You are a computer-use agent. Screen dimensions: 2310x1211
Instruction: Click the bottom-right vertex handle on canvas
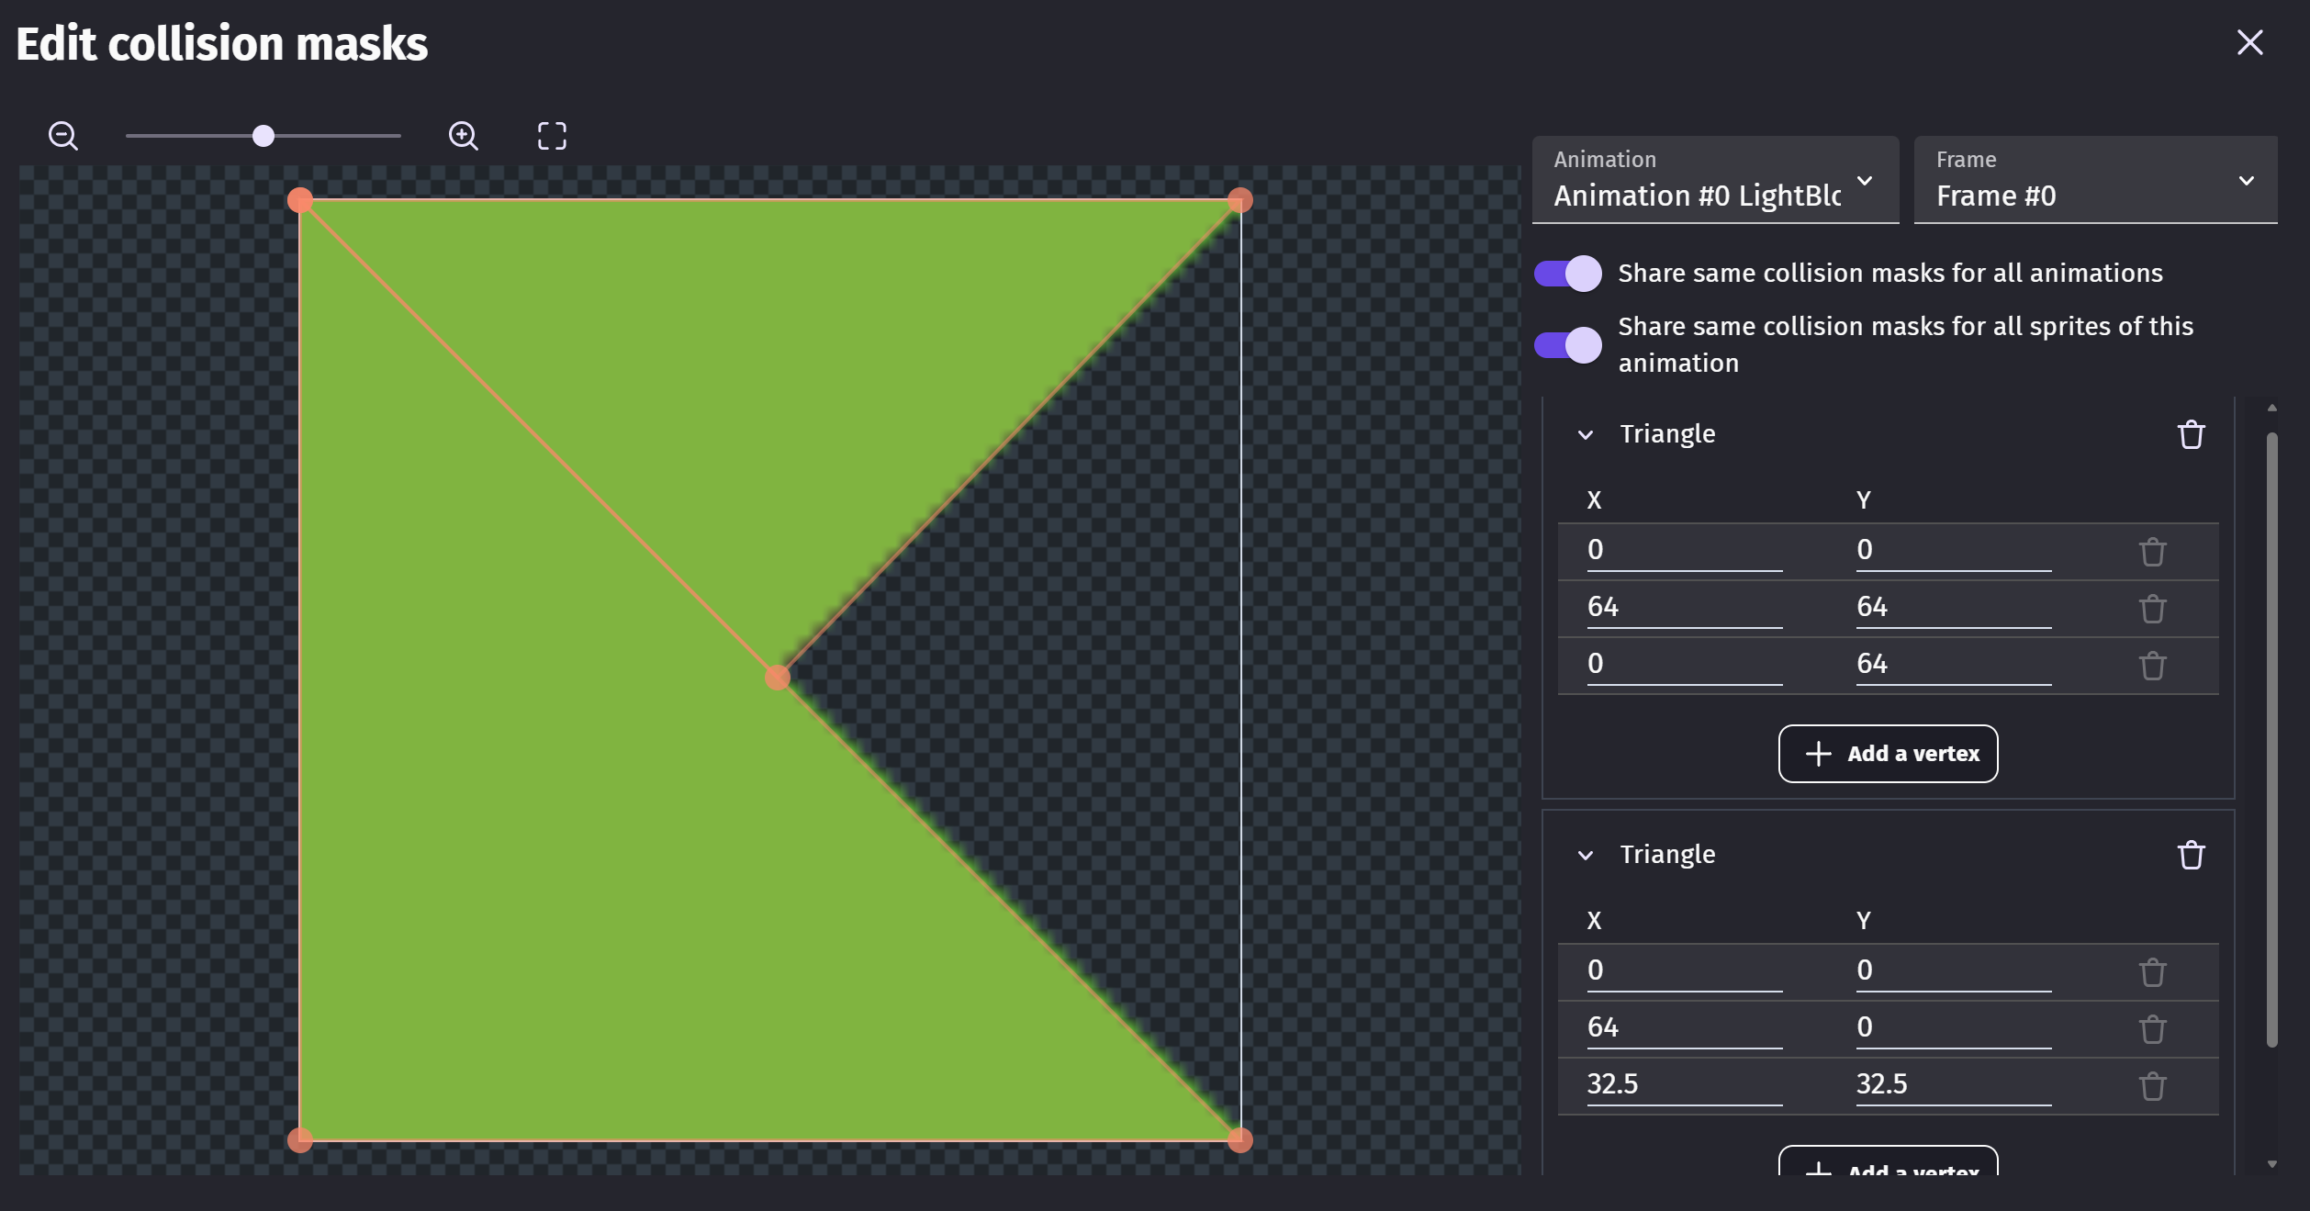[x=1240, y=1140]
